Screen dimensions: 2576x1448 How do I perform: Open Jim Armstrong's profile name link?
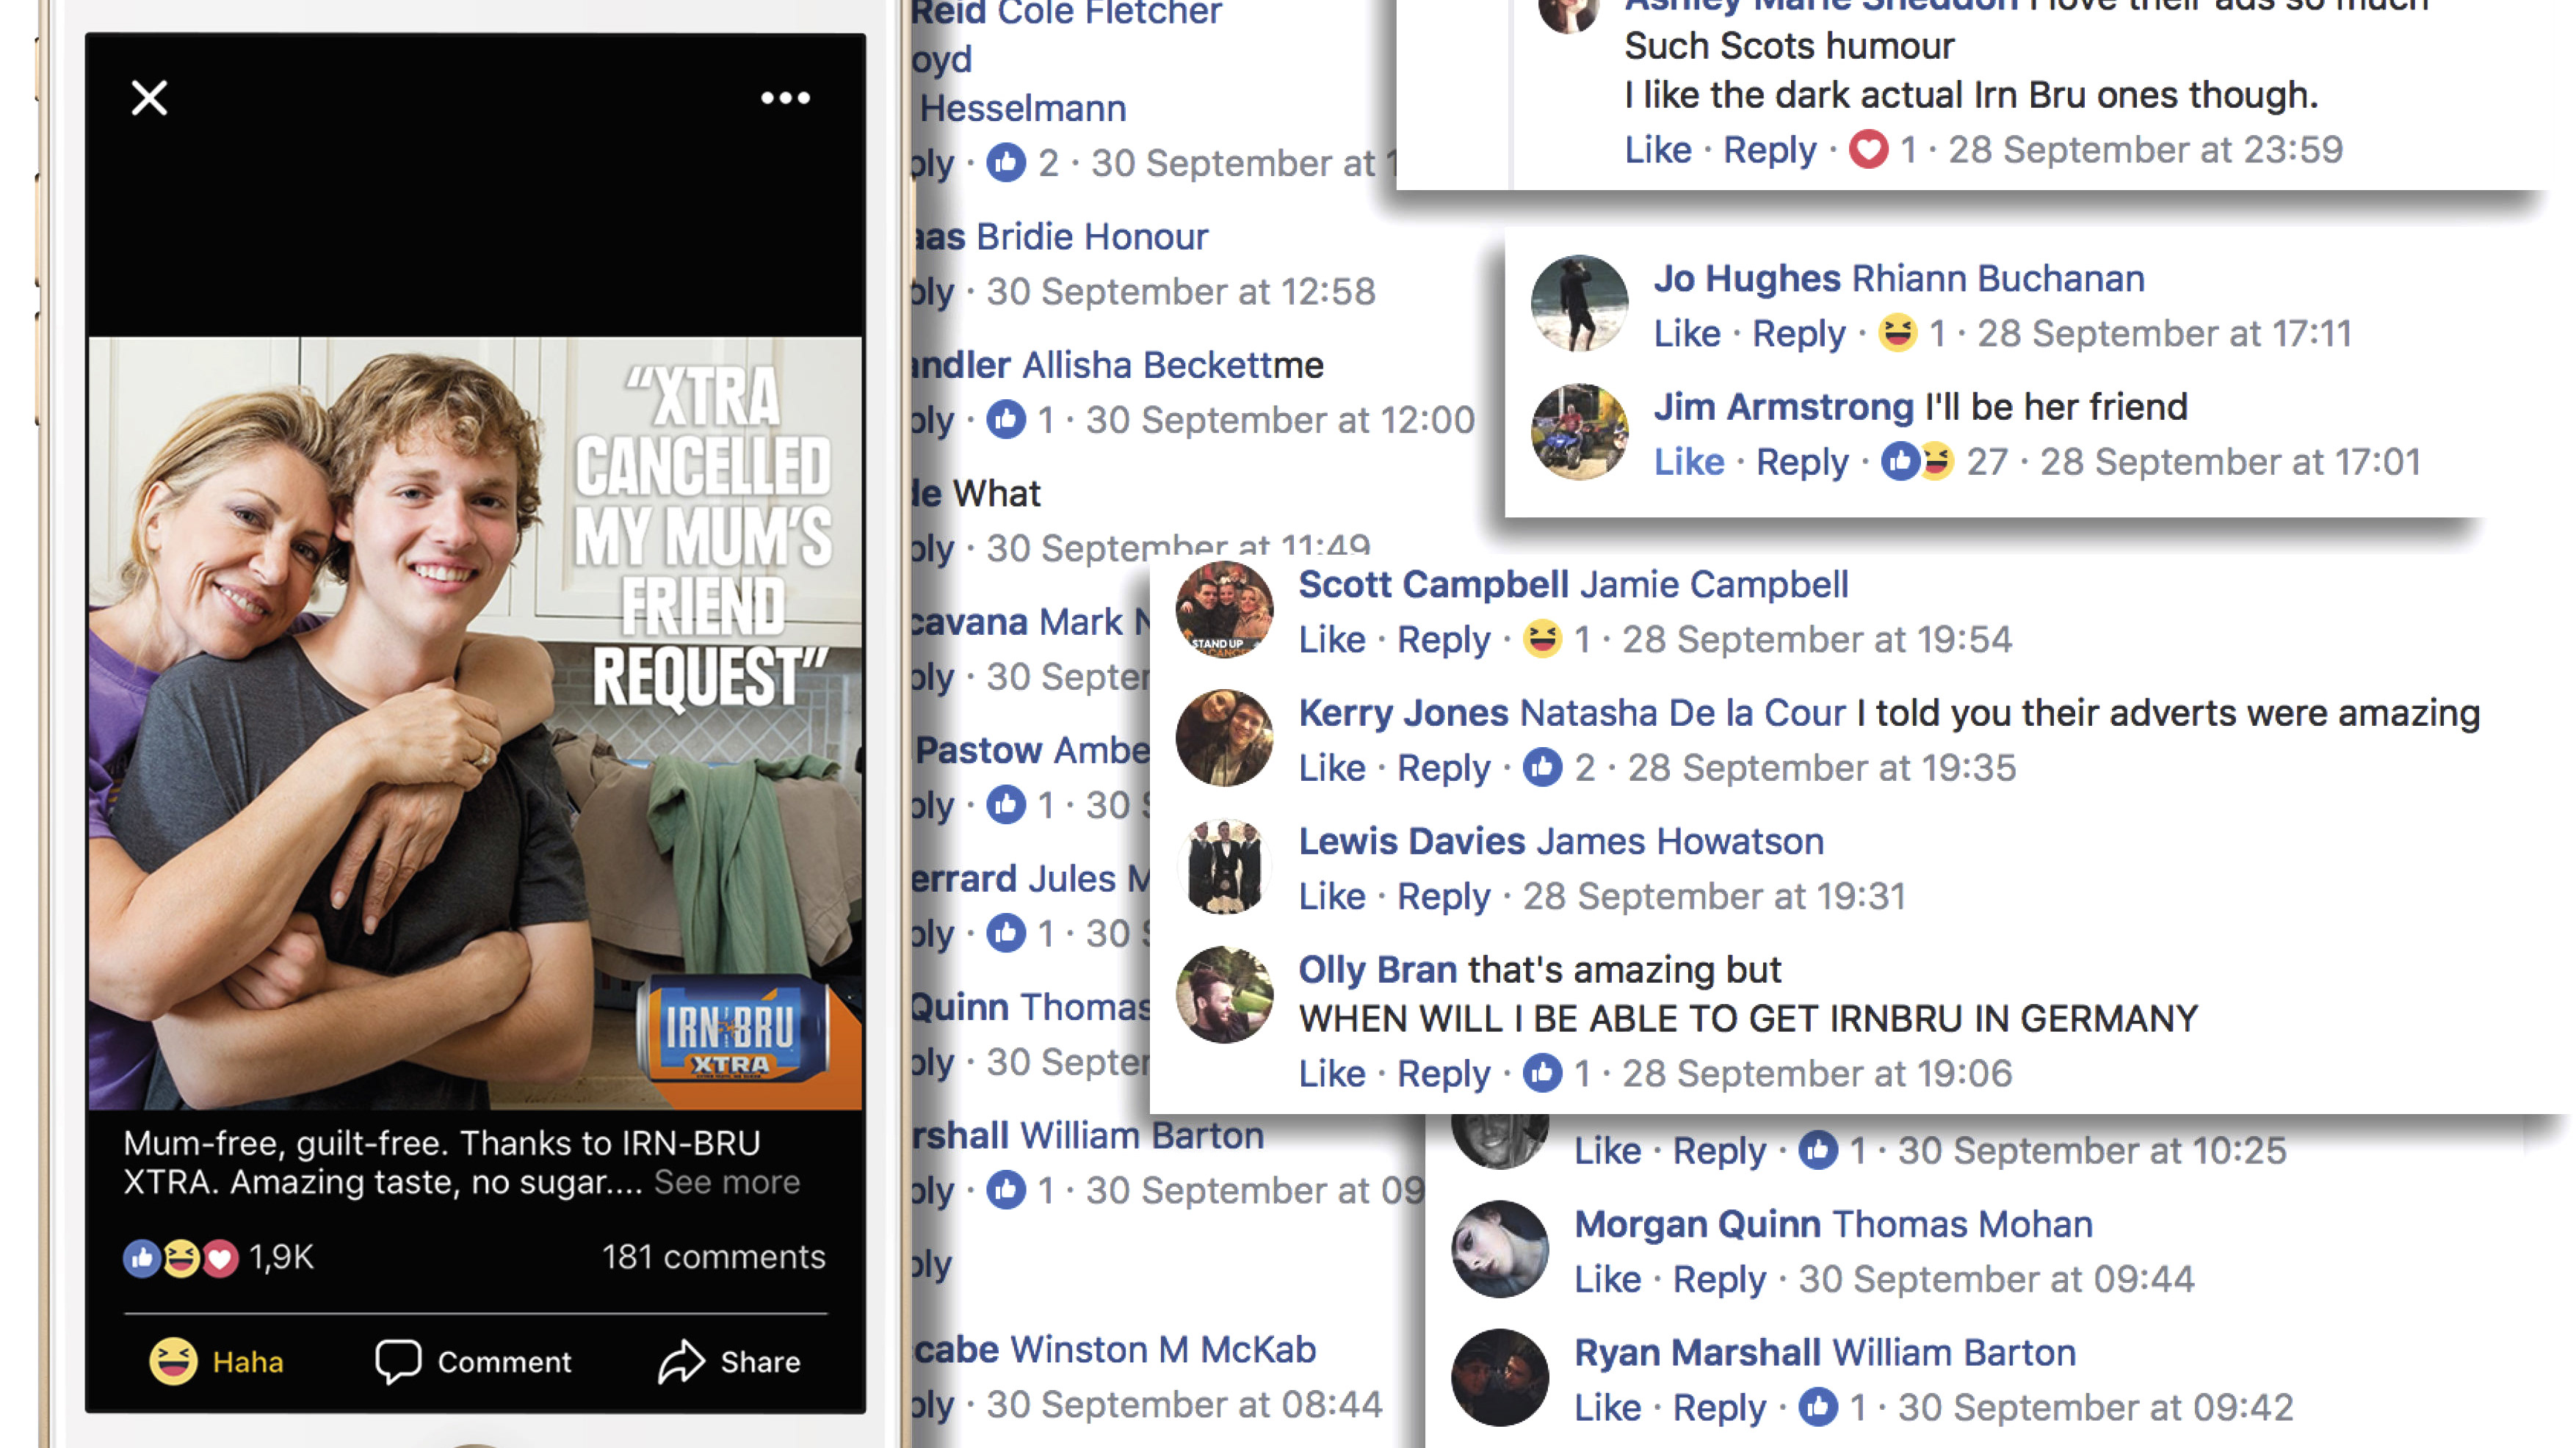click(1783, 407)
